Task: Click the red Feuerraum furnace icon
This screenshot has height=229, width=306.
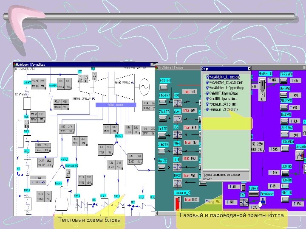Action: (x=178, y=203)
